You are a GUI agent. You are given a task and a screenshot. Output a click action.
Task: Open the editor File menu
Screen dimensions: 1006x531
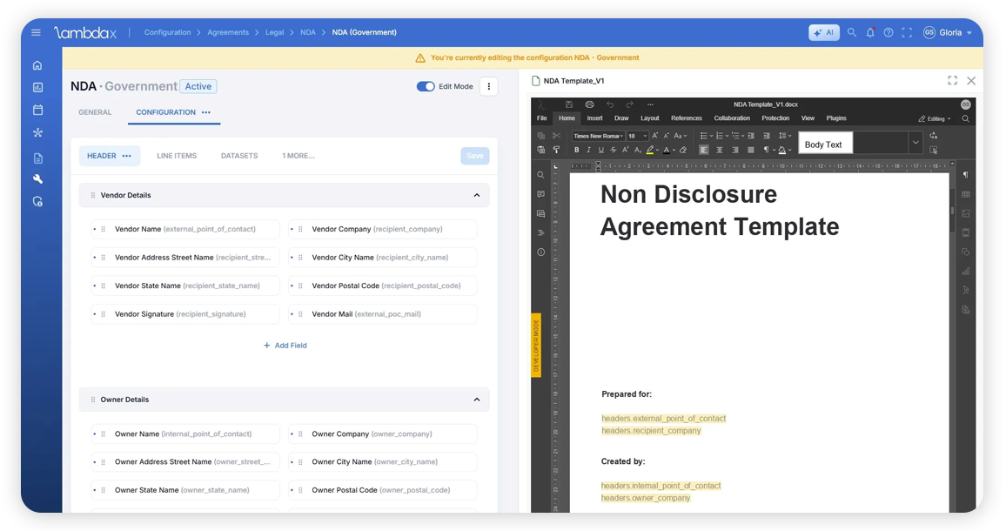click(x=542, y=118)
